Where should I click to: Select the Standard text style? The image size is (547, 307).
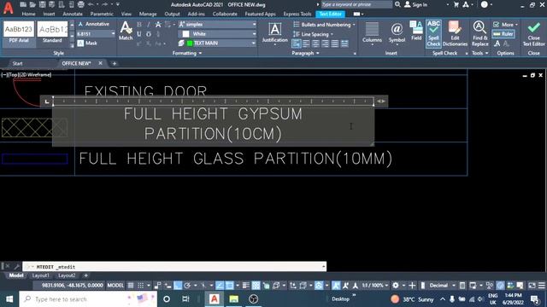52,32
